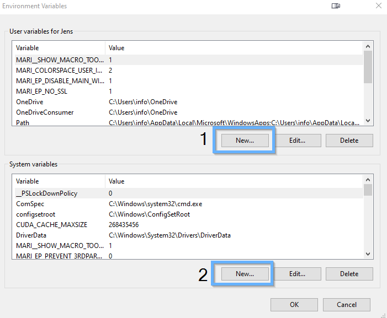
Task: Click Edit button under User variables
Action: (297, 141)
